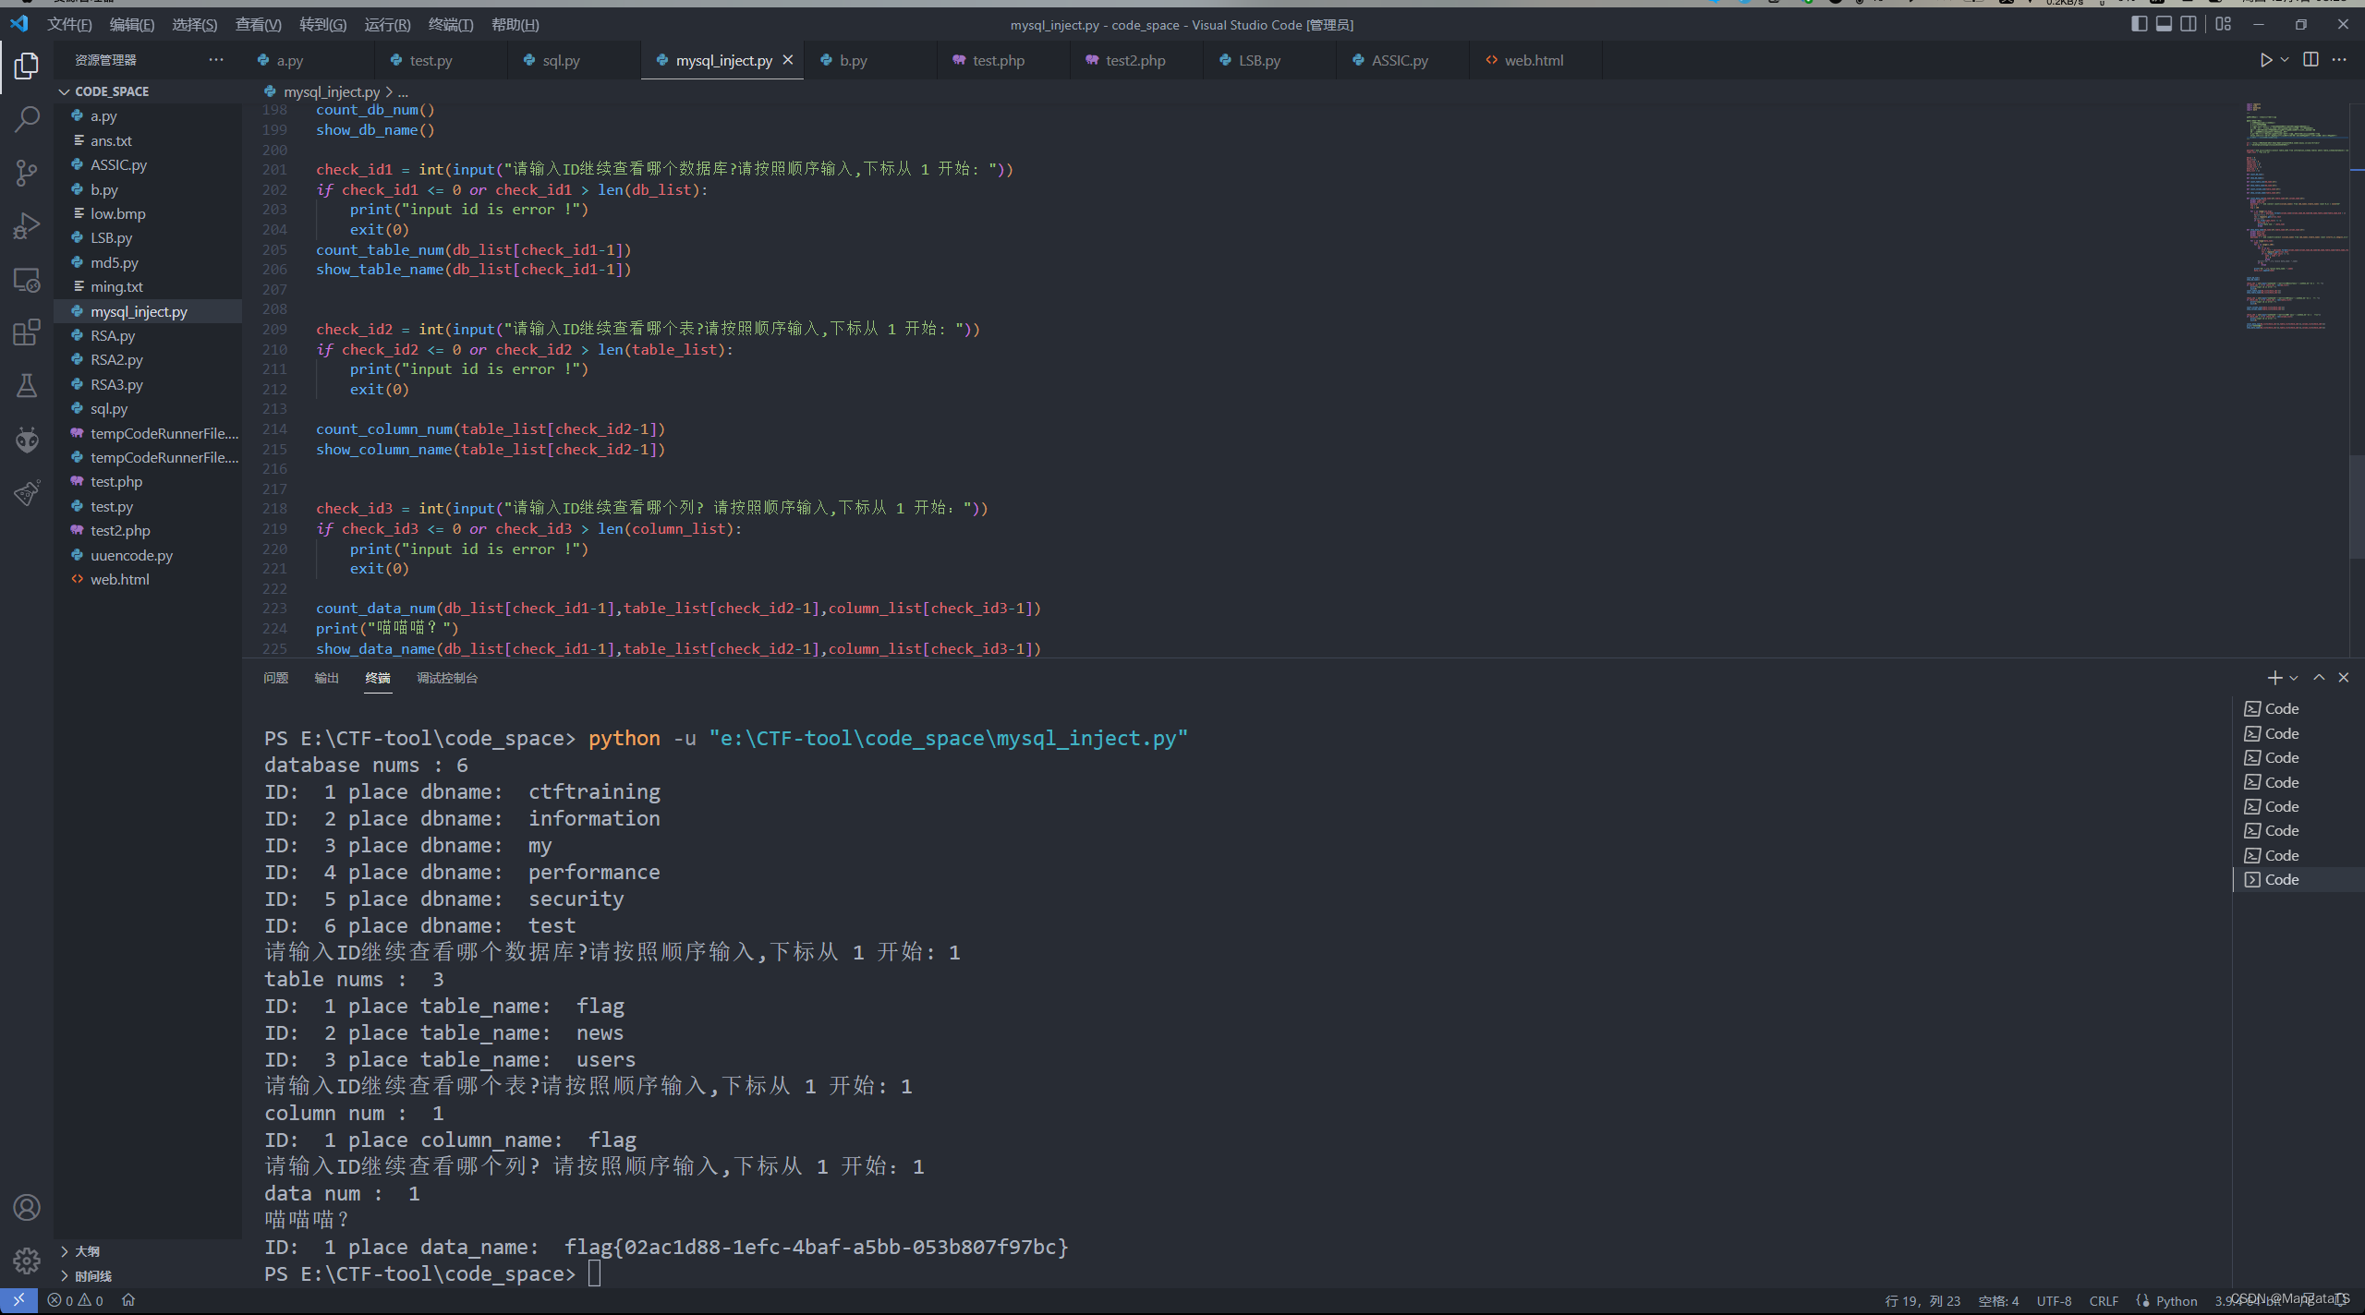This screenshot has width=2365, height=1315.
Task: Open the Testing flask view
Action: 27,386
